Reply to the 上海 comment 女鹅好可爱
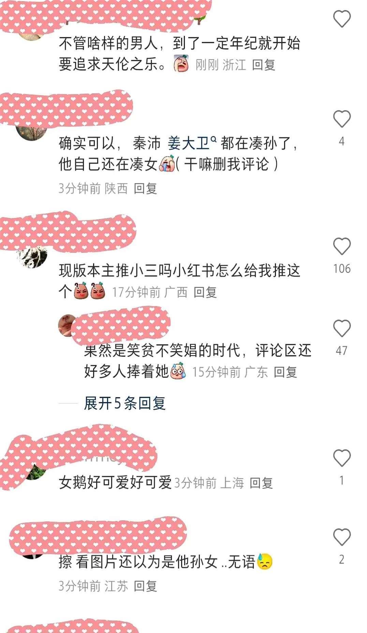 coord(261,483)
